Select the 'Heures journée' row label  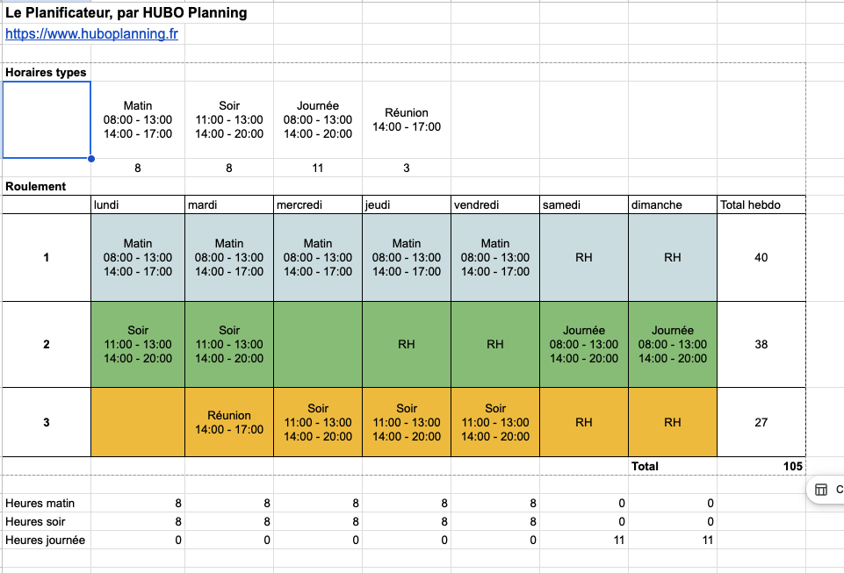(x=46, y=540)
